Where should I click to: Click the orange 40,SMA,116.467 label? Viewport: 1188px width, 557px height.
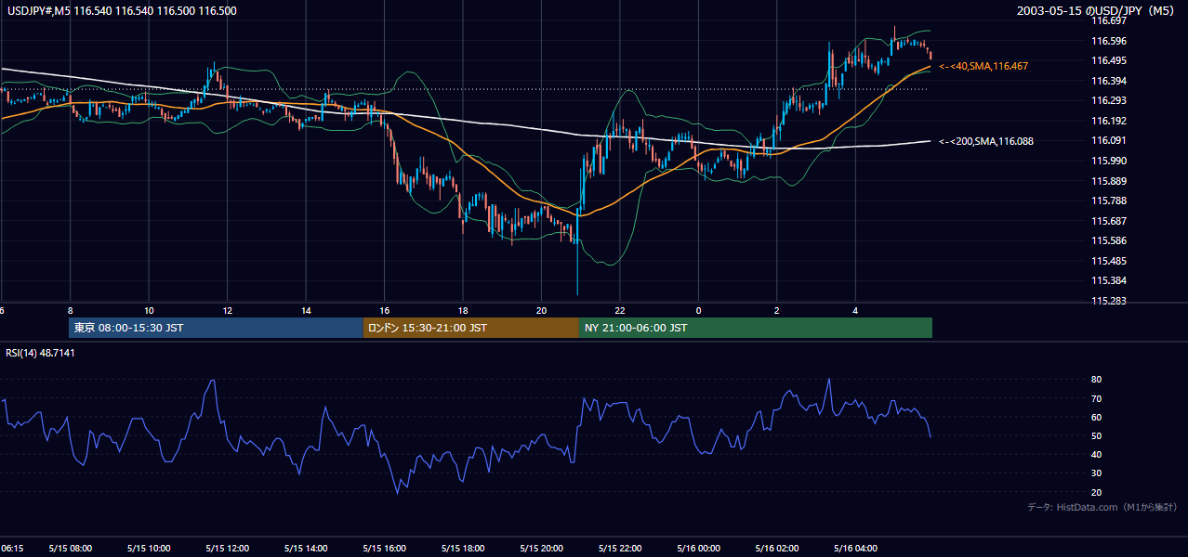click(983, 67)
